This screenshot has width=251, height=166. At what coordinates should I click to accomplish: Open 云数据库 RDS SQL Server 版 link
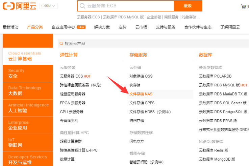pyautogui.click(x=223, y=103)
